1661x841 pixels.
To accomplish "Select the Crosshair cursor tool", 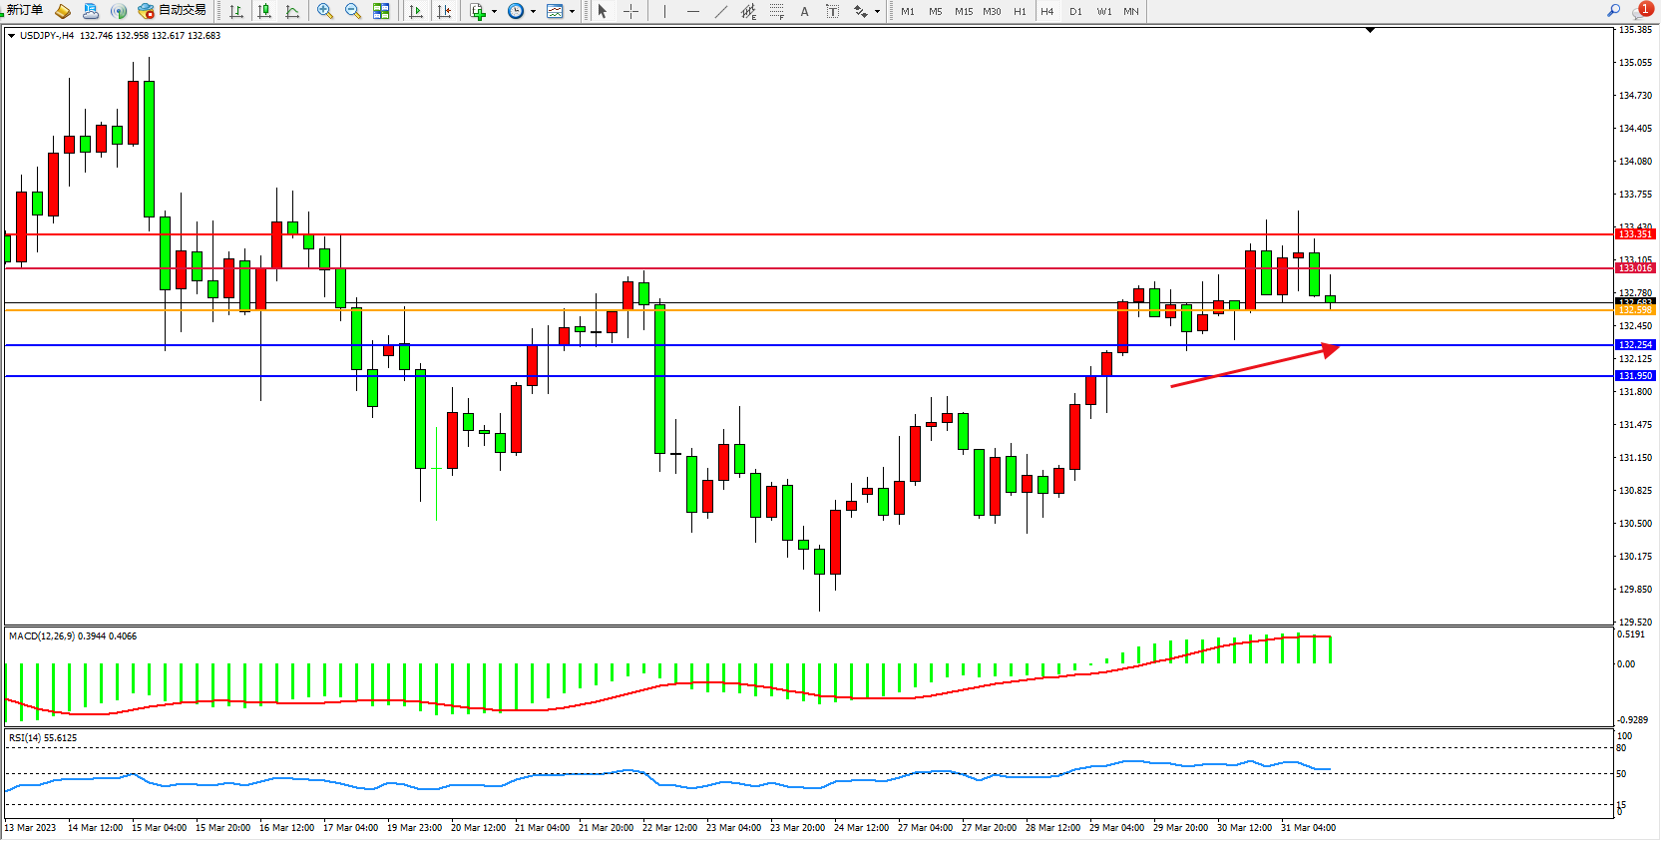I will pyautogui.click(x=630, y=11).
